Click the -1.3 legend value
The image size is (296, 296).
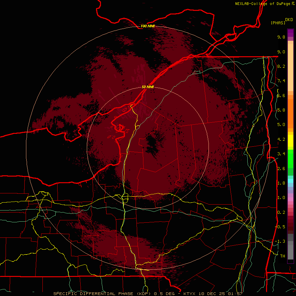click(x=280, y=242)
